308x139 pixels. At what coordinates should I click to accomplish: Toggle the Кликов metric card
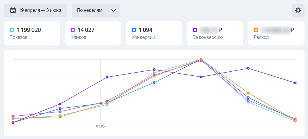coord(93,33)
